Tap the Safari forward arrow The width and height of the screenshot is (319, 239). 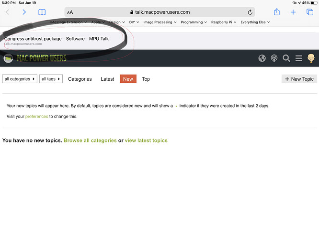24,12
